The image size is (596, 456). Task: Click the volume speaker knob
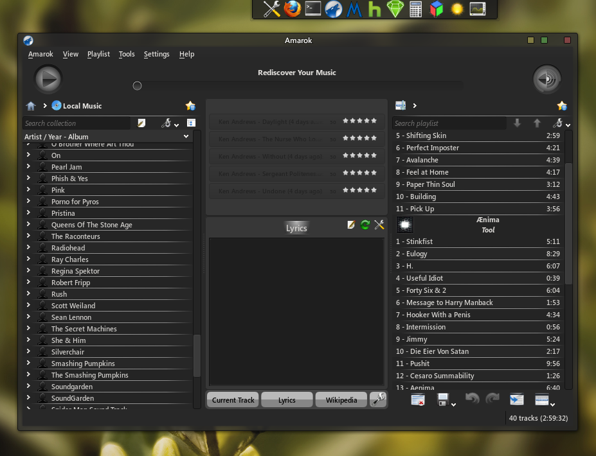pyautogui.click(x=546, y=80)
